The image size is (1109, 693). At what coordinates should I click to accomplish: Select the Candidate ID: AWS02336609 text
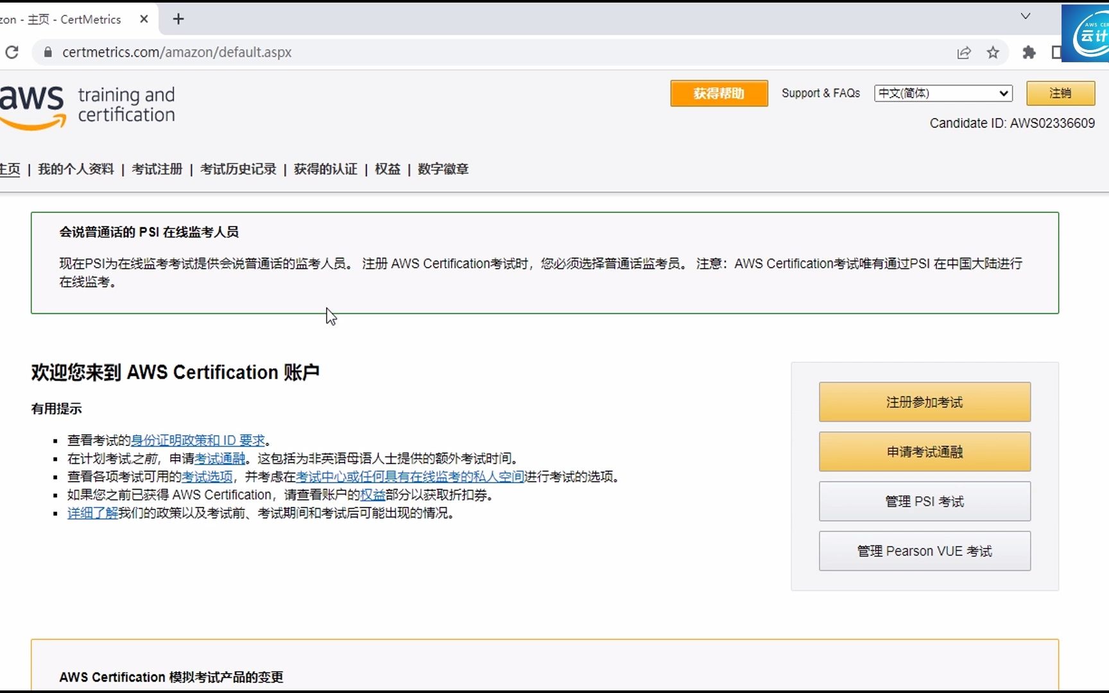tap(1012, 123)
